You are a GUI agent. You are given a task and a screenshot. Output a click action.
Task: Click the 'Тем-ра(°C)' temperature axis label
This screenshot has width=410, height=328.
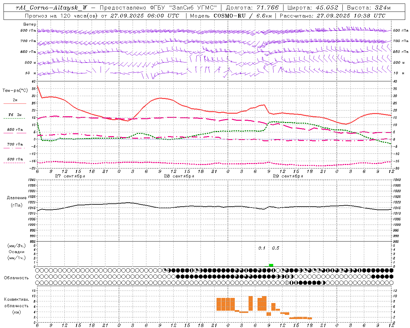pyautogui.click(x=15, y=91)
